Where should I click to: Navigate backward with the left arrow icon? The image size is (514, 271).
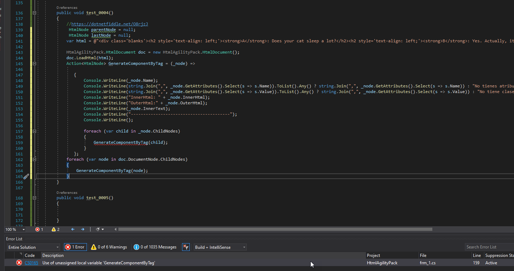(x=73, y=229)
